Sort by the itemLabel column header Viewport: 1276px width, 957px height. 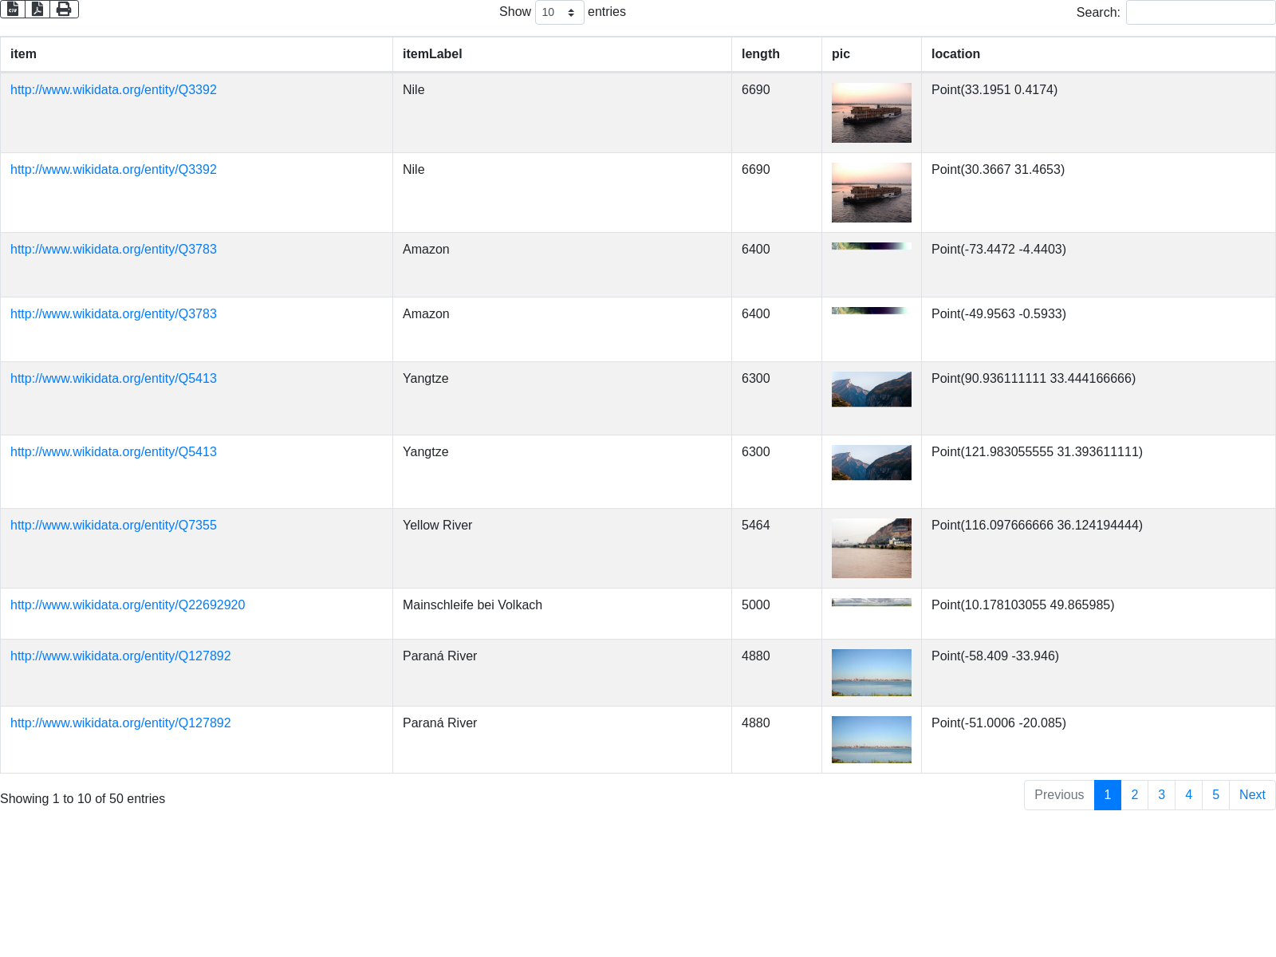pyautogui.click(x=432, y=54)
